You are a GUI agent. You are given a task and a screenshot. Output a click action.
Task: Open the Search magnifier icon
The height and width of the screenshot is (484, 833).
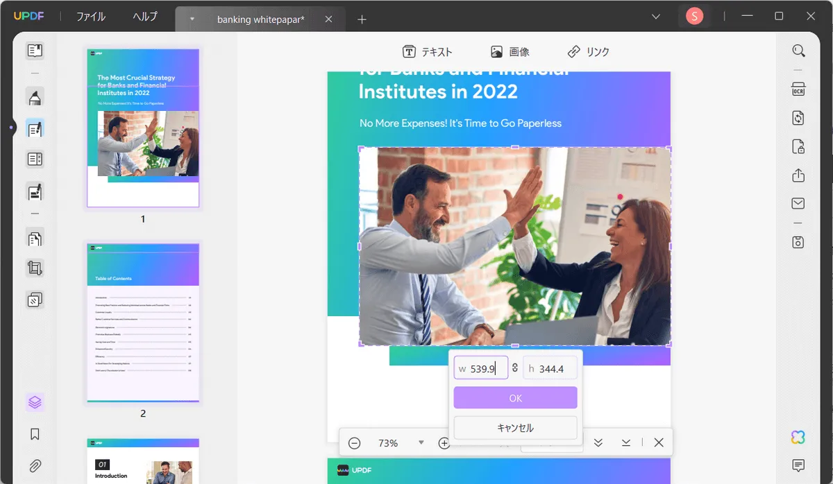(798, 51)
